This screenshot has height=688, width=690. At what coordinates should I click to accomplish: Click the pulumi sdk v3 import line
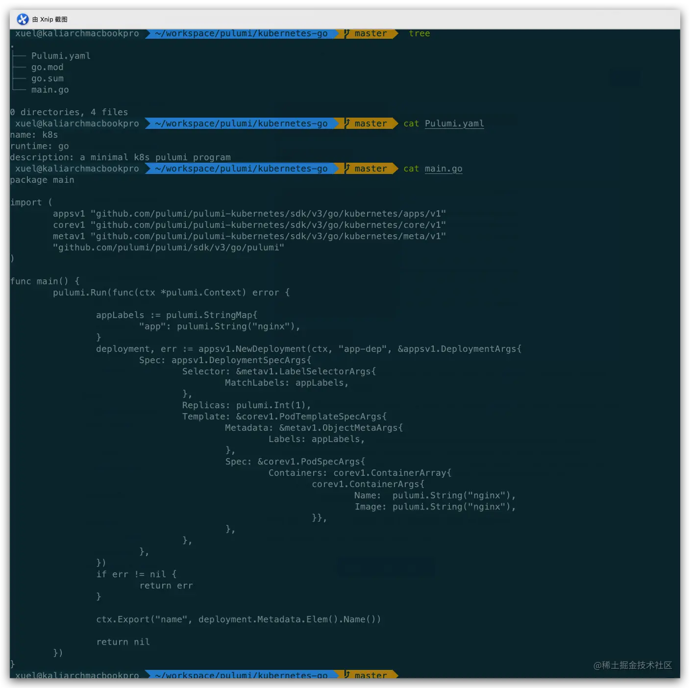click(169, 247)
